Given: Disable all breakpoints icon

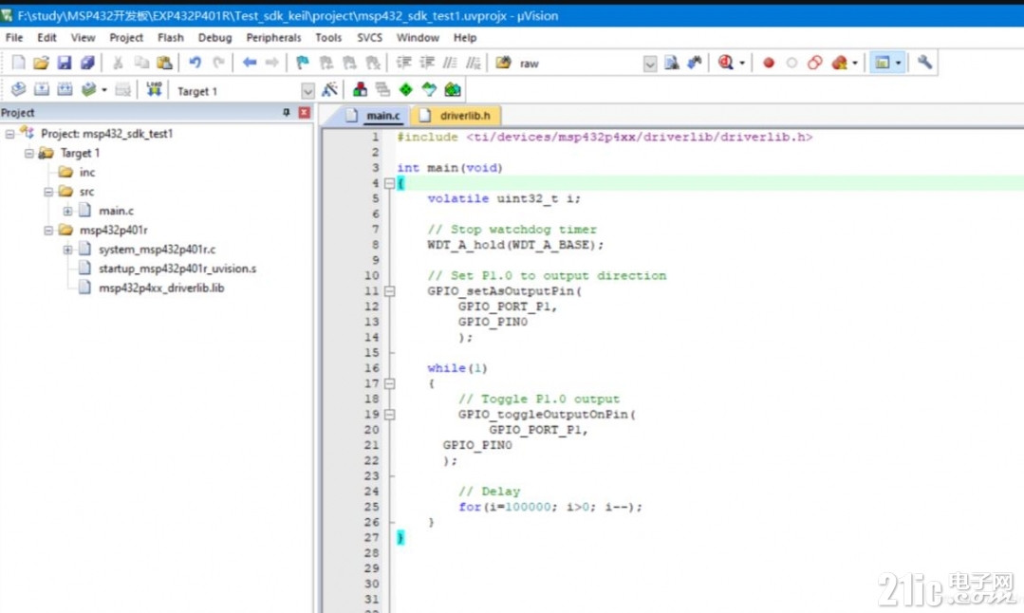Looking at the screenshot, I should click(815, 63).
